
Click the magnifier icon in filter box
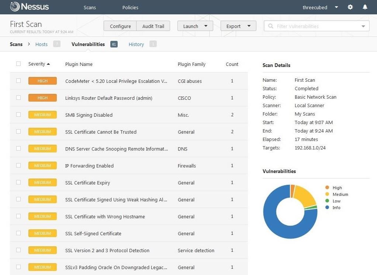(271, 27)
